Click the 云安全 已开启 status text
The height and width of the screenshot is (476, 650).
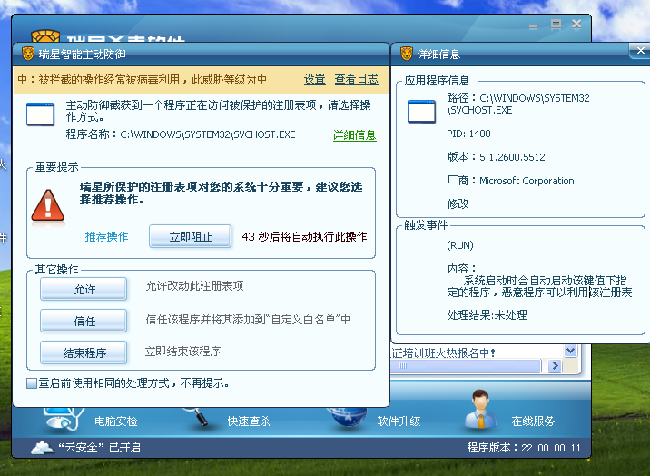(x=100, y=448)
